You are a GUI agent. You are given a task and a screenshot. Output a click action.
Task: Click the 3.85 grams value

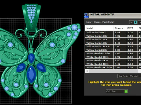[x=117, y=60]
